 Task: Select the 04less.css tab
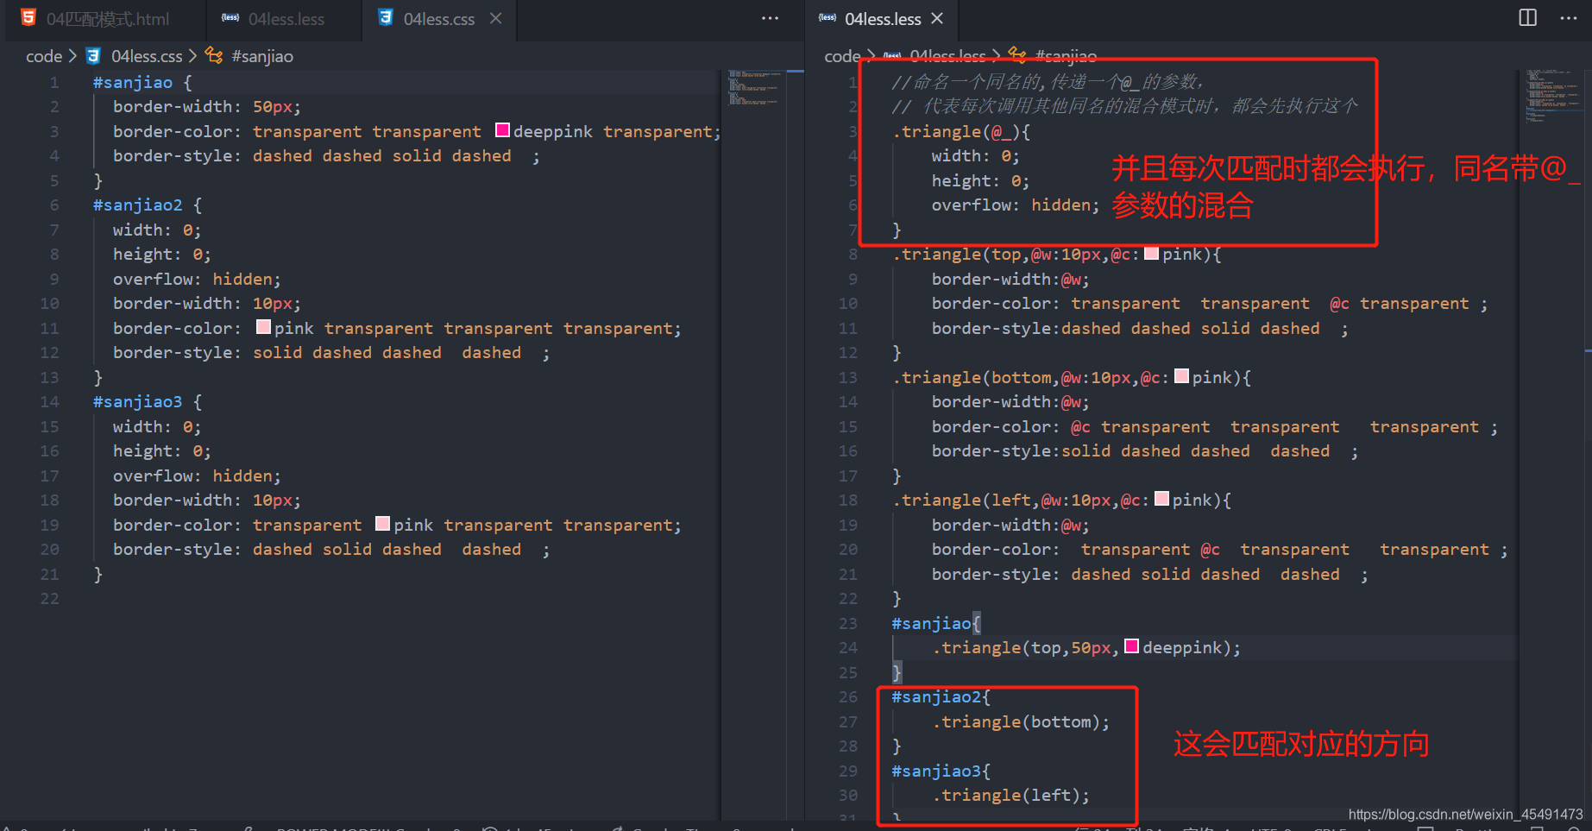pos(438,19)
